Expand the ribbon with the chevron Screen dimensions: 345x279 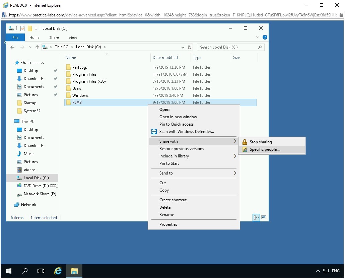pyautogui.click(x=258, y=37)
